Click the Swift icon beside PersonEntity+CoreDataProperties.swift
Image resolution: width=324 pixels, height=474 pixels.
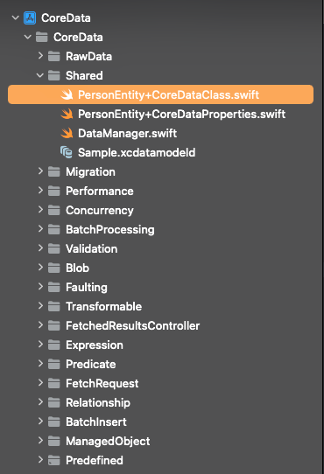[67, 114]
